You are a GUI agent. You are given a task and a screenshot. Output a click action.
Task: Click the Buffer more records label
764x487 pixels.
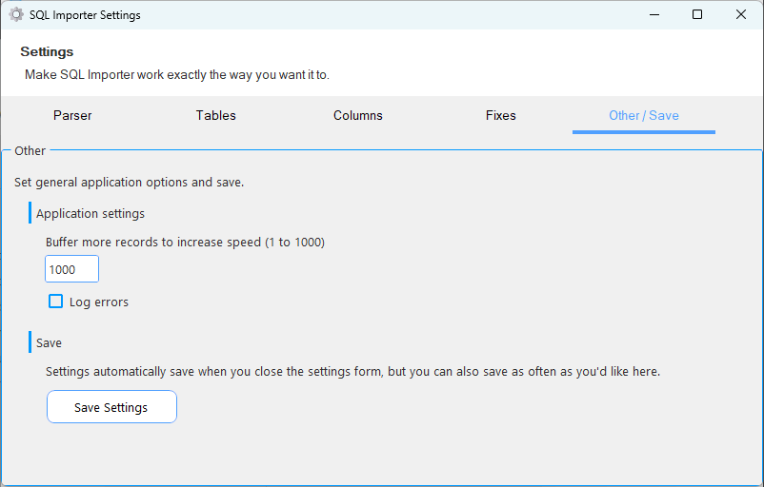pos(185,243)
